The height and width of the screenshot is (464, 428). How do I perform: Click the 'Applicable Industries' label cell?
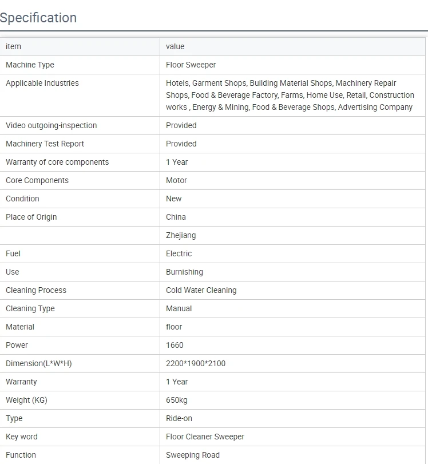coord(42,83)
